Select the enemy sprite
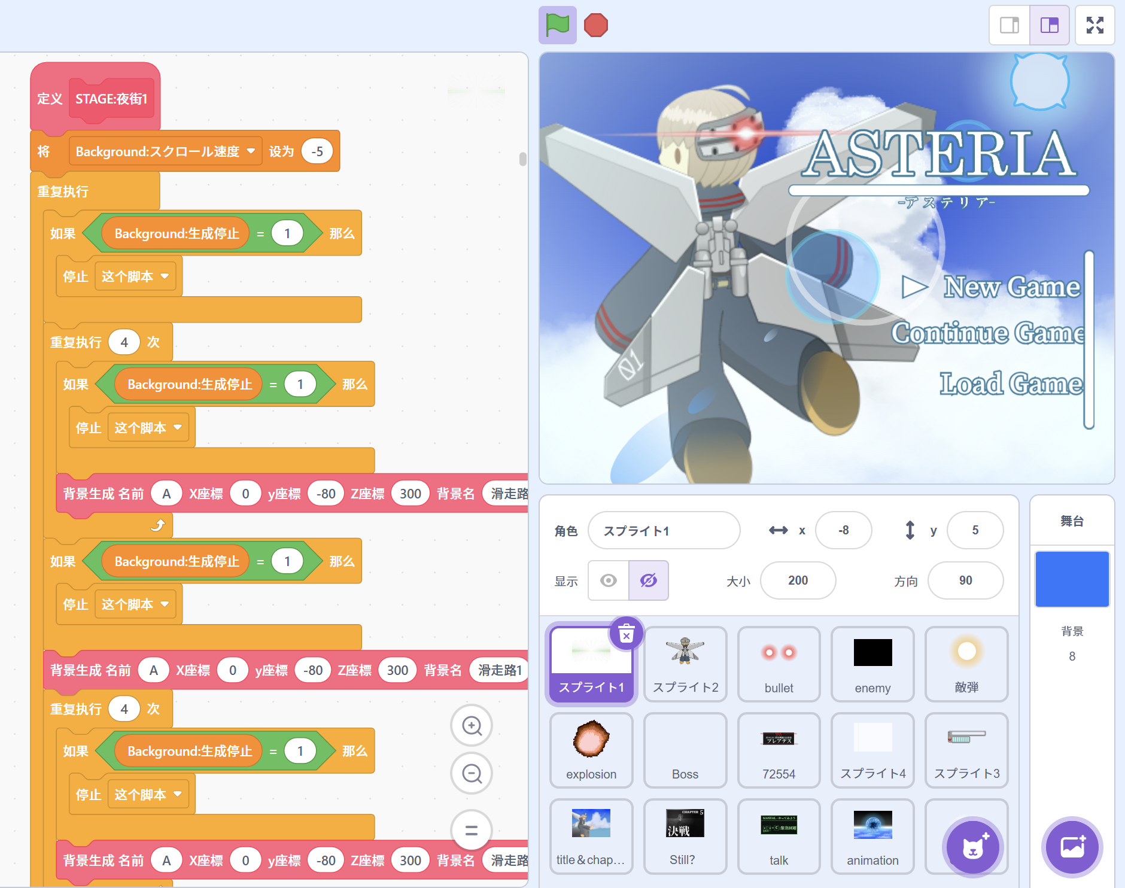This screenshot has height=888, width=1125. click(x=872, y=664)
